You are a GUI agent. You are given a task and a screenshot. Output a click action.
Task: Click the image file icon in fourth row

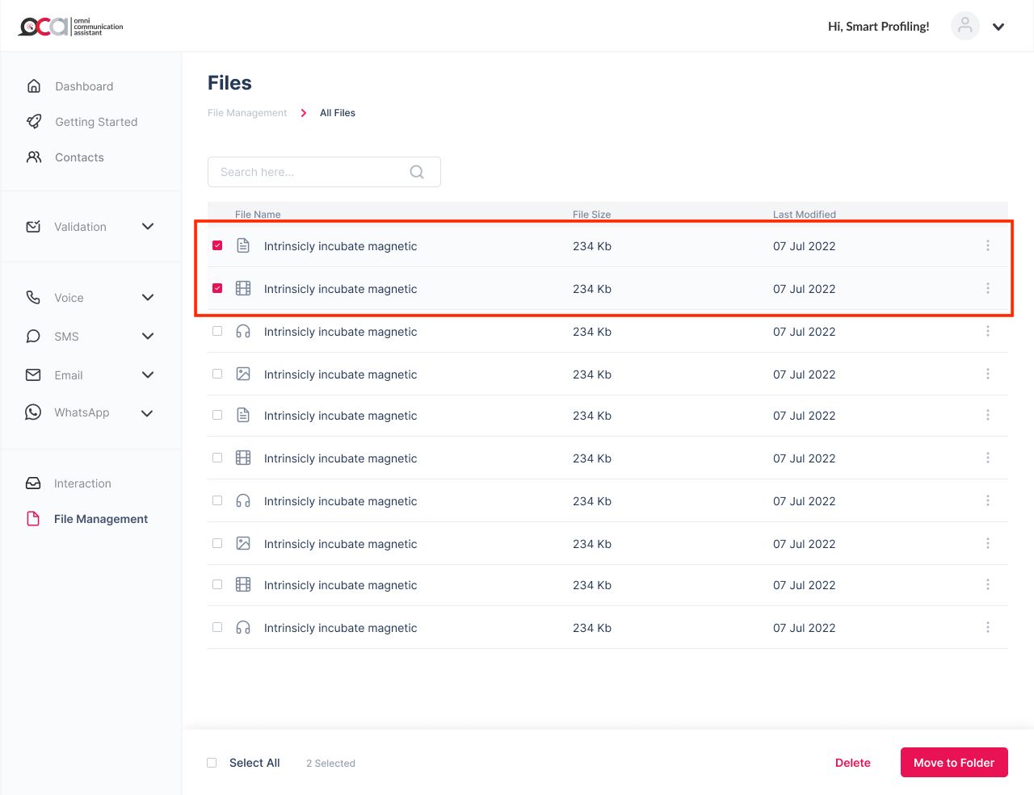[243, 374]
